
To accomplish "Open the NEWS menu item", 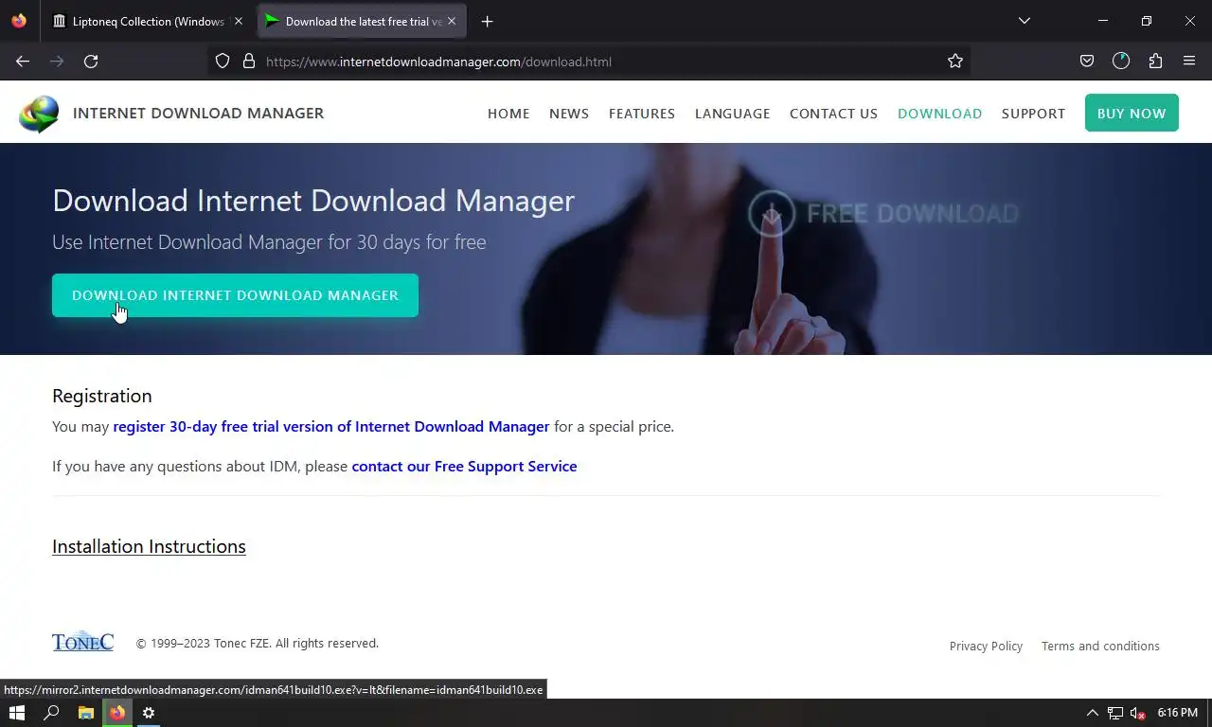I will coord(569,114).
